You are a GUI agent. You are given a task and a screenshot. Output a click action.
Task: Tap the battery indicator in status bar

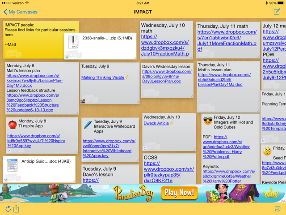(x=281, y=3)
